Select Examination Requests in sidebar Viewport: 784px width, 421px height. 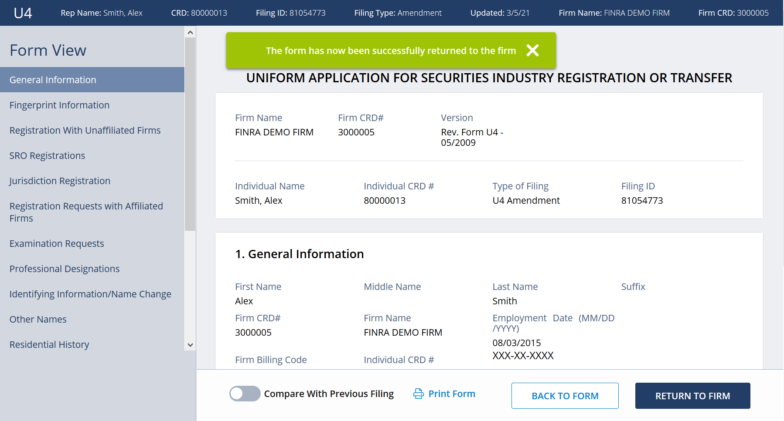(57, 243)
